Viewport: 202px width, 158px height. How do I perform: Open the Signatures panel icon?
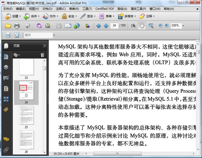[x=6, y=78]
